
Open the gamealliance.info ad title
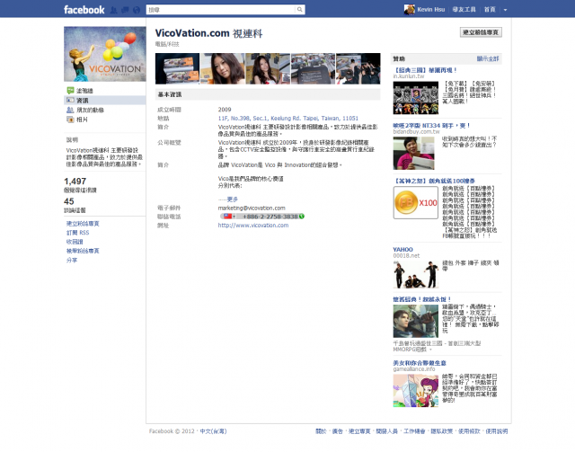[x=420, y=363]
